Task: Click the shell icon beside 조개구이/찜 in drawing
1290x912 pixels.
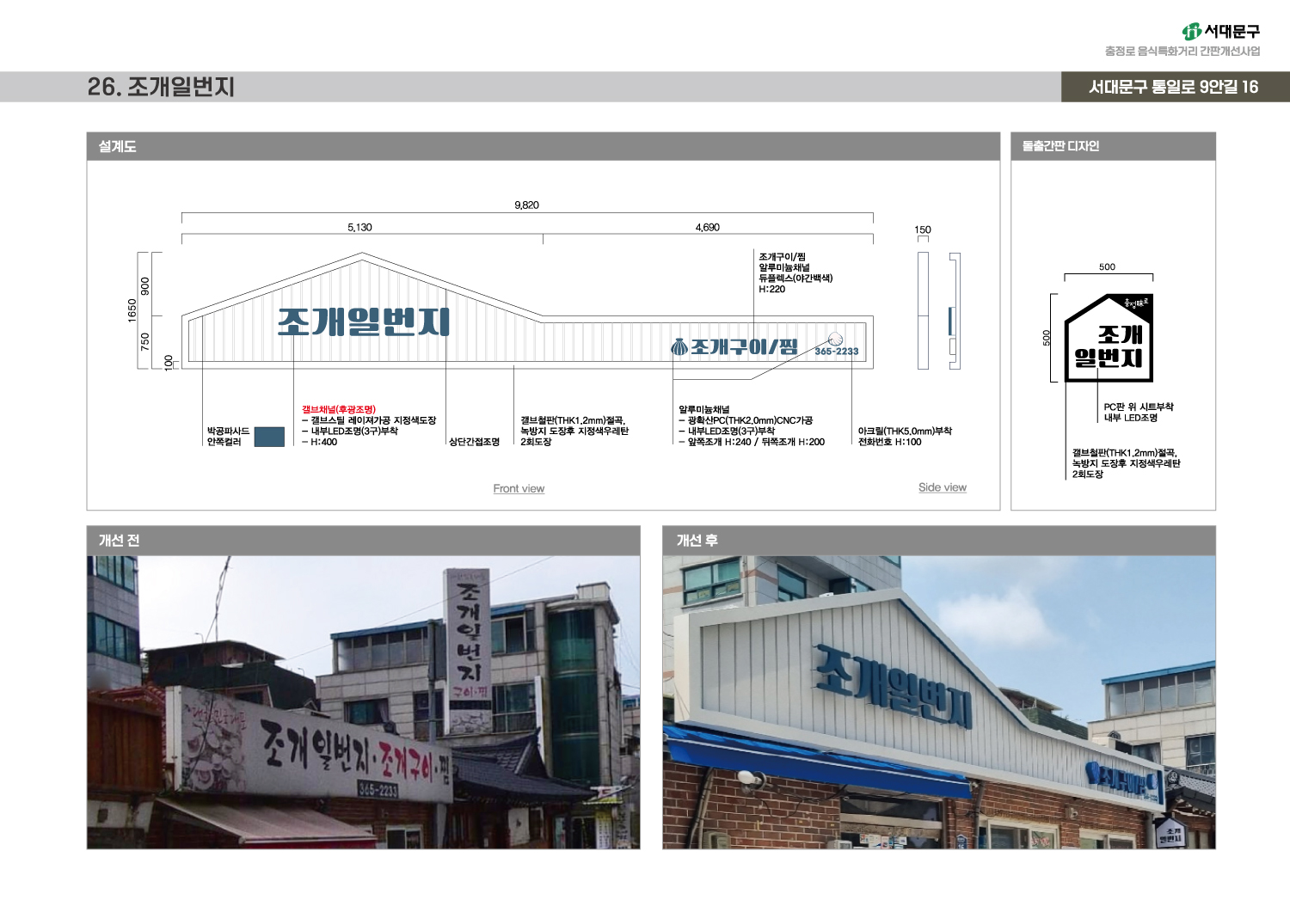Action: [679, 347]
